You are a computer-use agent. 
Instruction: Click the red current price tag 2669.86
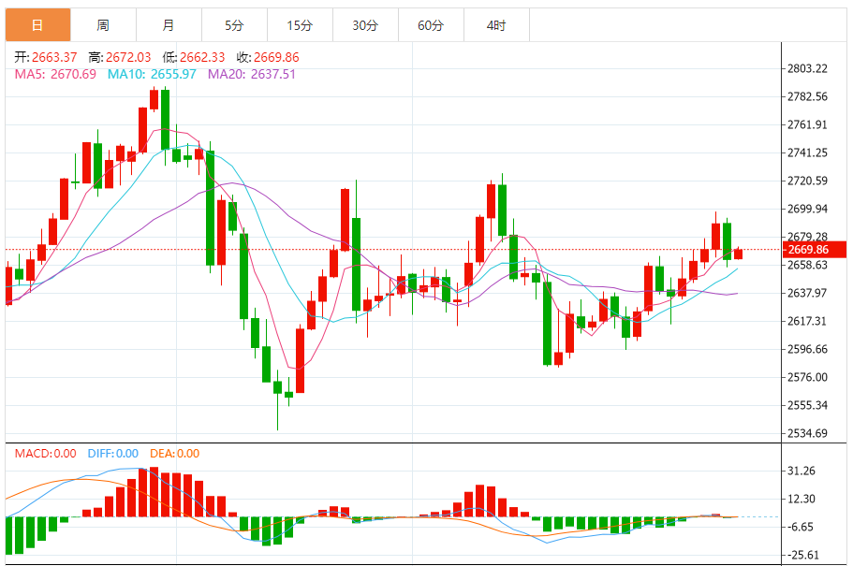point(815,250)
